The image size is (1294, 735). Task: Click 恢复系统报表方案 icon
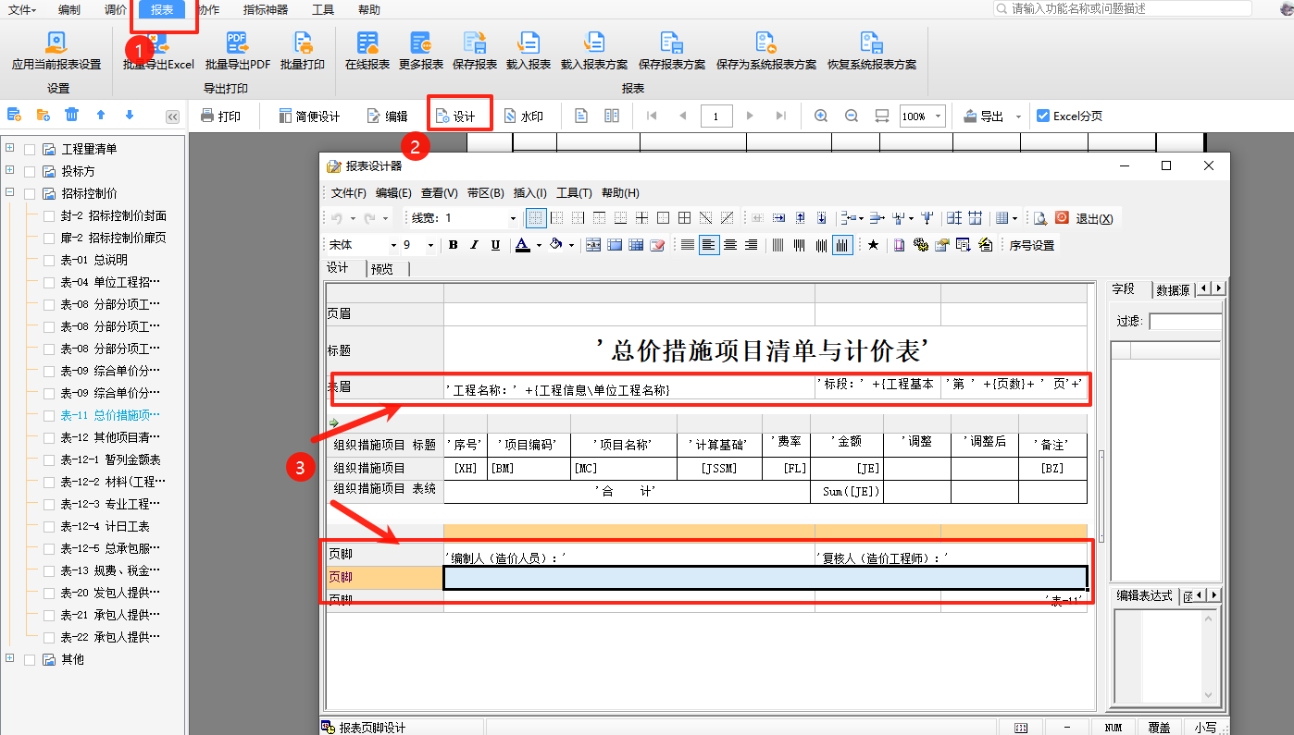click(872, 43)
